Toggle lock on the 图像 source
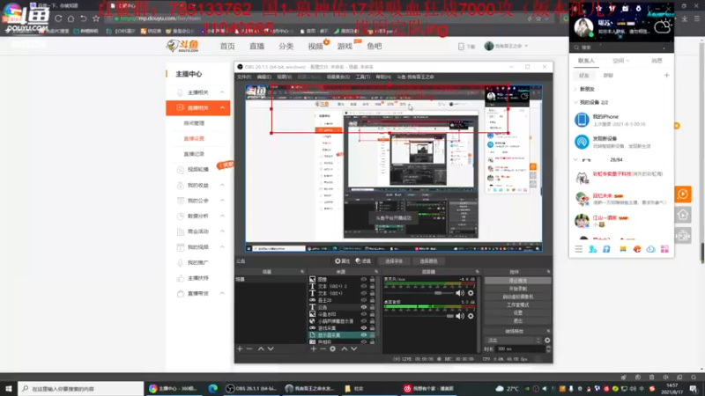705x396 pixels. point(372,279)
